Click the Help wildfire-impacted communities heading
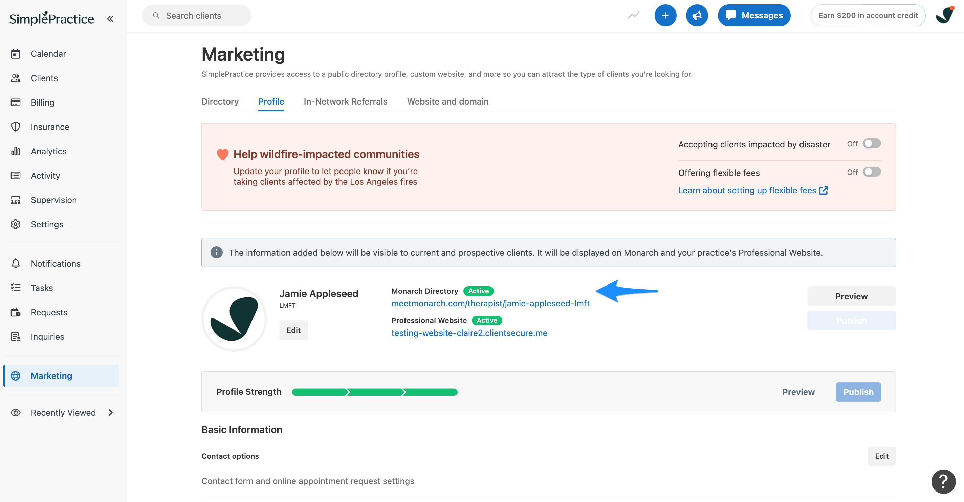964x502 pixels. pyautogui.click(x=326, y=154)
